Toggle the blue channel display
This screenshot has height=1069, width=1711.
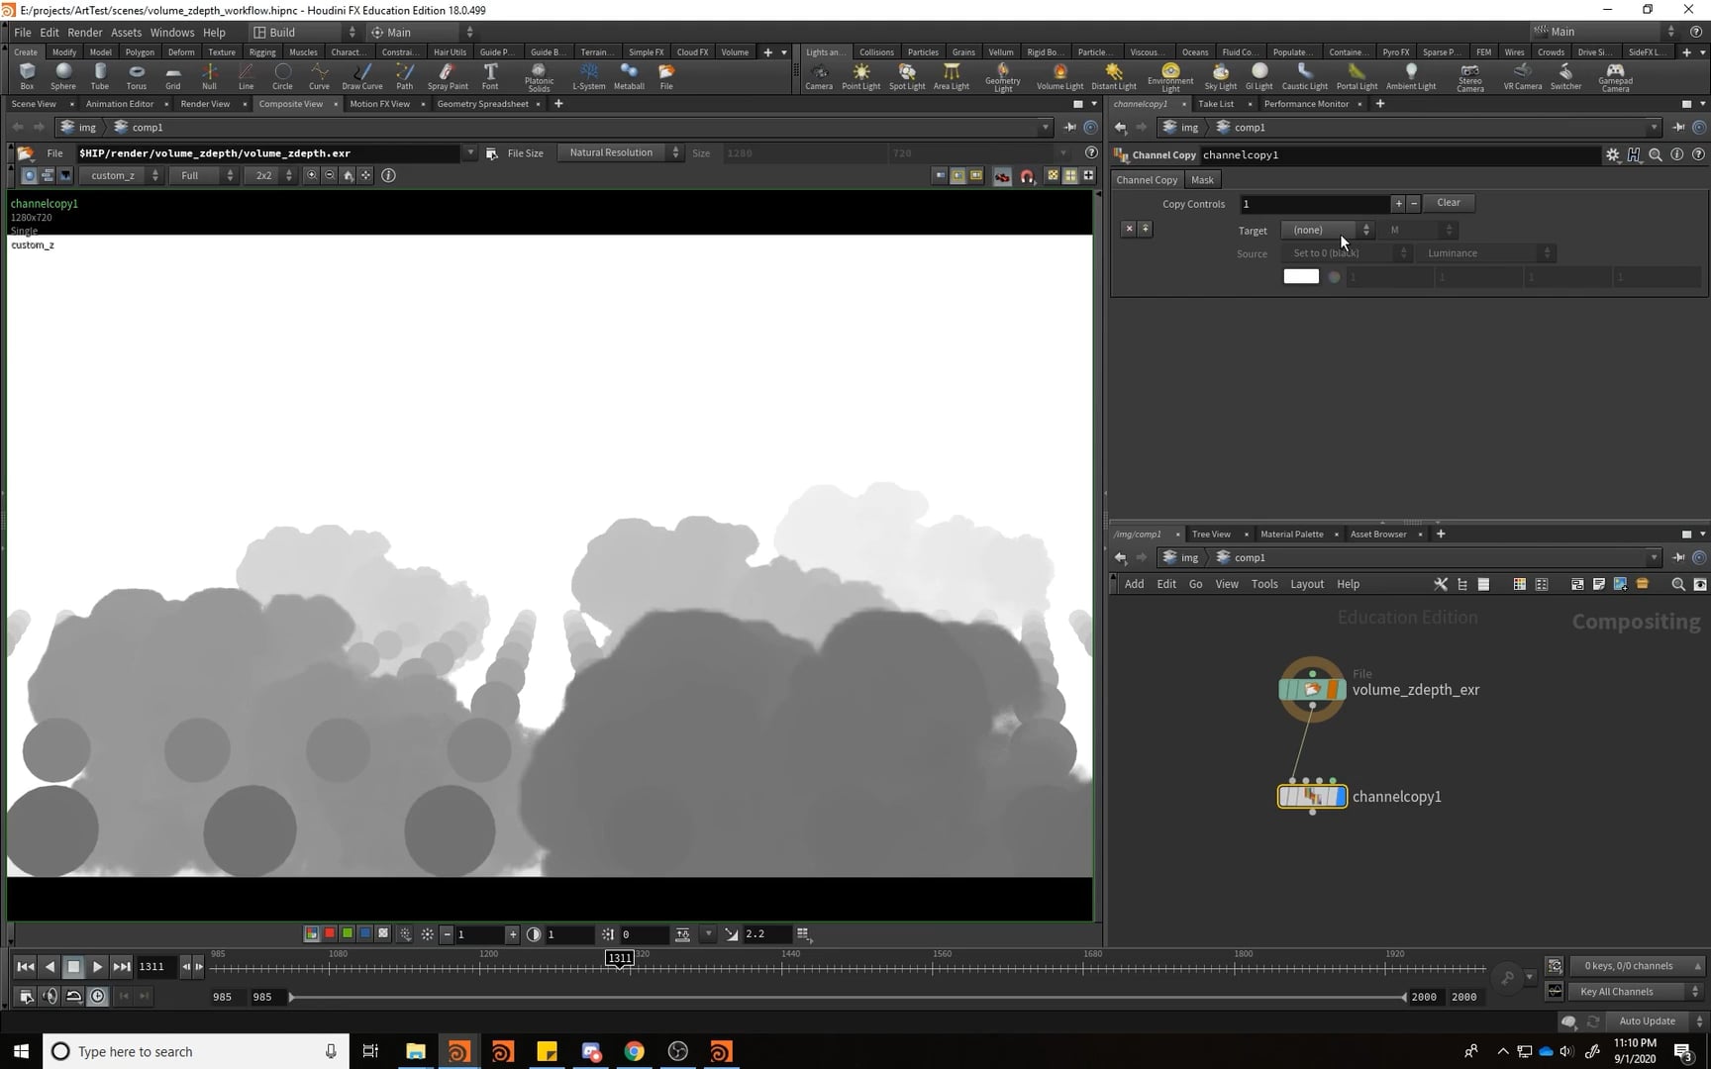point(365,933)
